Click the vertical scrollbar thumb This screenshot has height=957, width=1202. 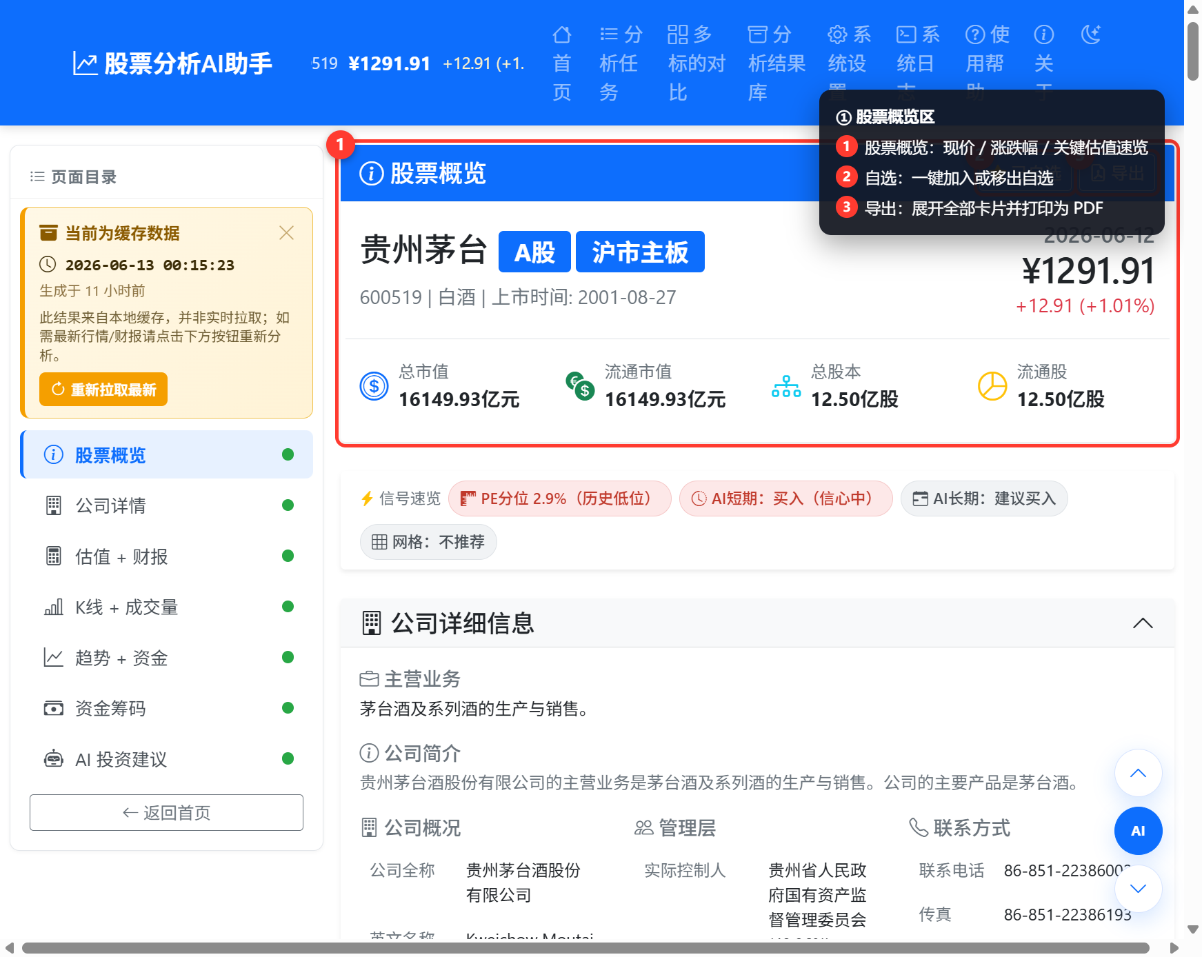point(1193,52)
